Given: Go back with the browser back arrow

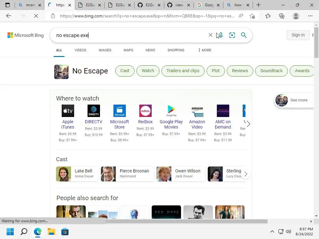Looking at the screenshot, I should pos(8,16).
